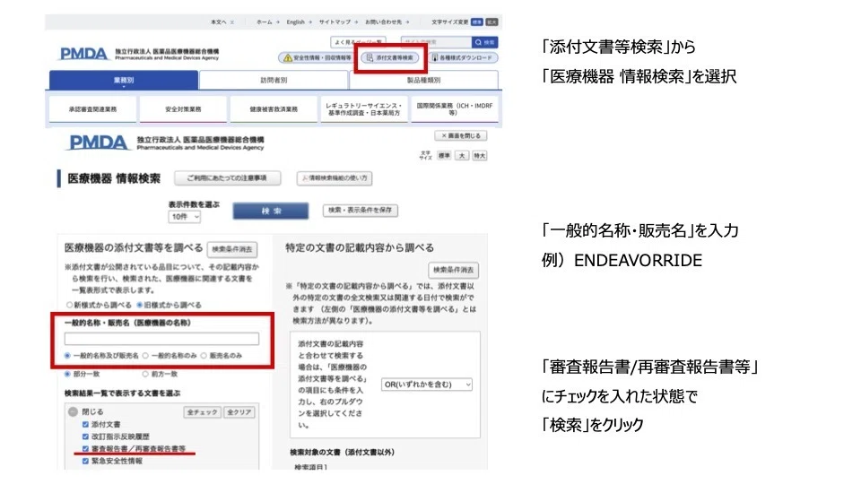Click ご利用にあたっての注意事項 button
The image size is (861, 484).
coord(227,178)
